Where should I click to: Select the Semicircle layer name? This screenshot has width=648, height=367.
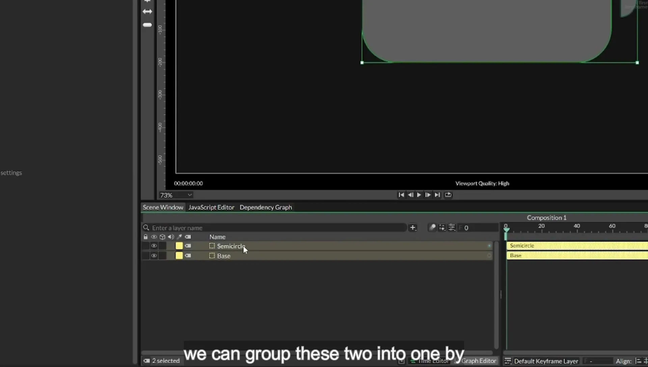click(231, 246)
